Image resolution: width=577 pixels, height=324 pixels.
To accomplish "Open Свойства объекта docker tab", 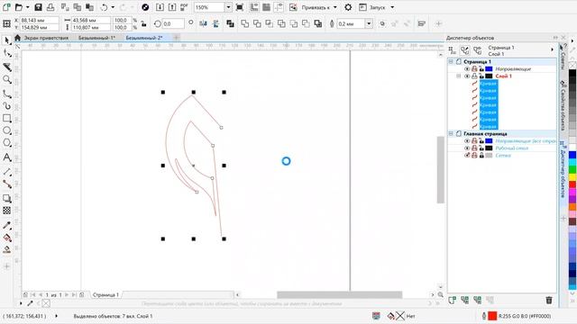I will pos(563,105).
